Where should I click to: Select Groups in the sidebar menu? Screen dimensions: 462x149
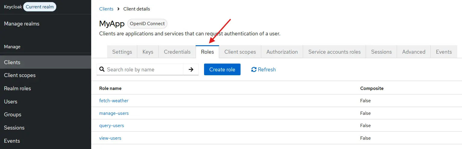point(13,115)
